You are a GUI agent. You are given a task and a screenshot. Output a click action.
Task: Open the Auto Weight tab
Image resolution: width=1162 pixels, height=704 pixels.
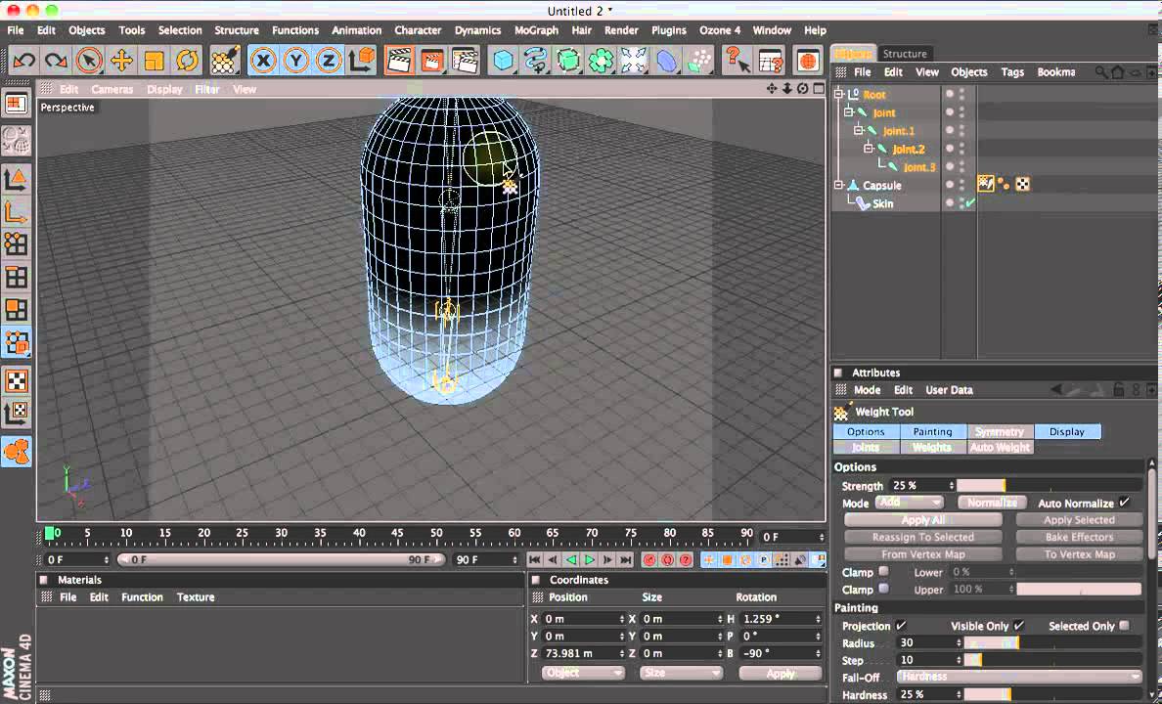pos(1000,448)
